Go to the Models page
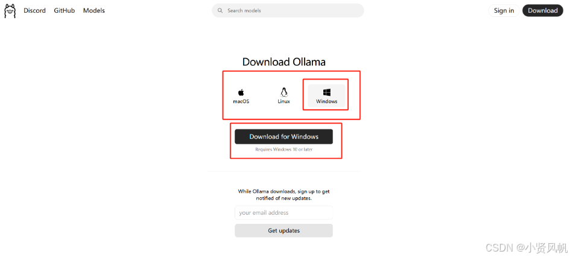This screenshot has width=570, height=257. pos(93,10)
